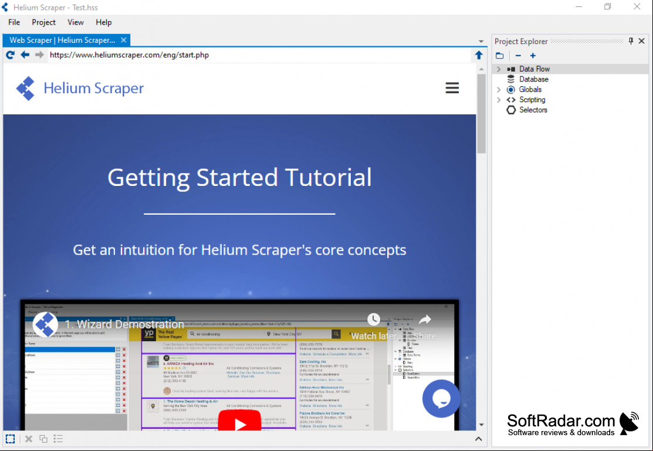Click the Scripting code brackets icon
653x451 pixels.
click(510, 100)
